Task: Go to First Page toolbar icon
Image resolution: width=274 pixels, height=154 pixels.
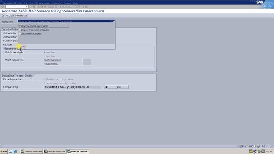Action: [x=61, y=7]
